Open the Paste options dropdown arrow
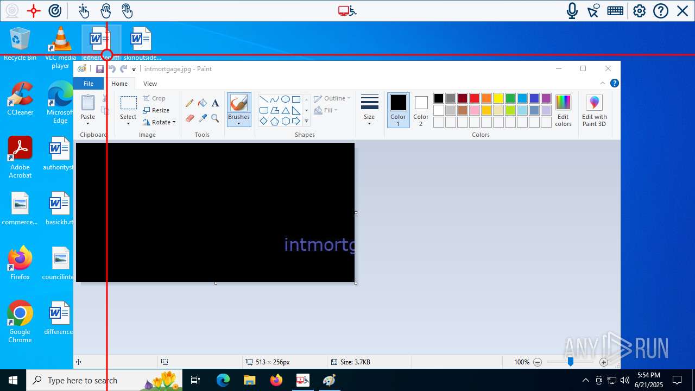This screenshot has width=695, height=391. click(87, 123)
